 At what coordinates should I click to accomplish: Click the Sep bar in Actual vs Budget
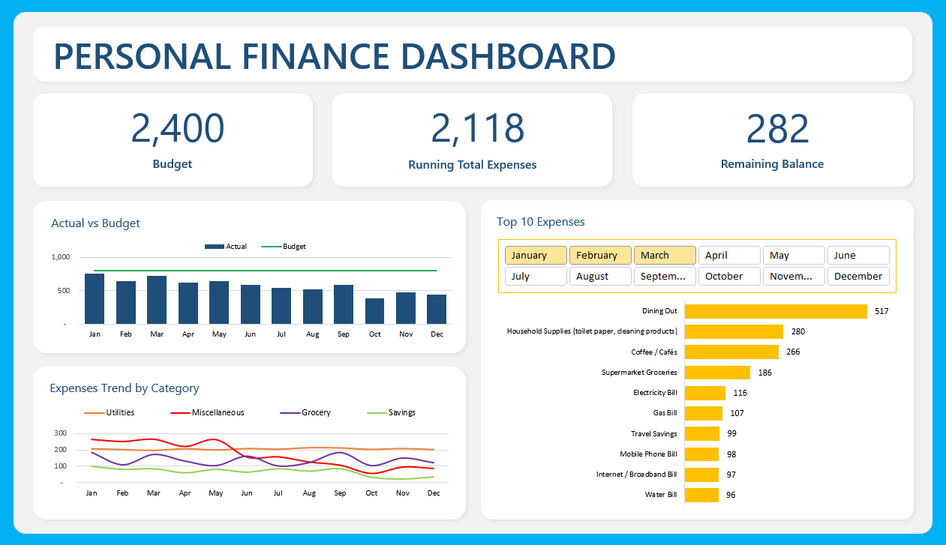(x=344, y=304)
